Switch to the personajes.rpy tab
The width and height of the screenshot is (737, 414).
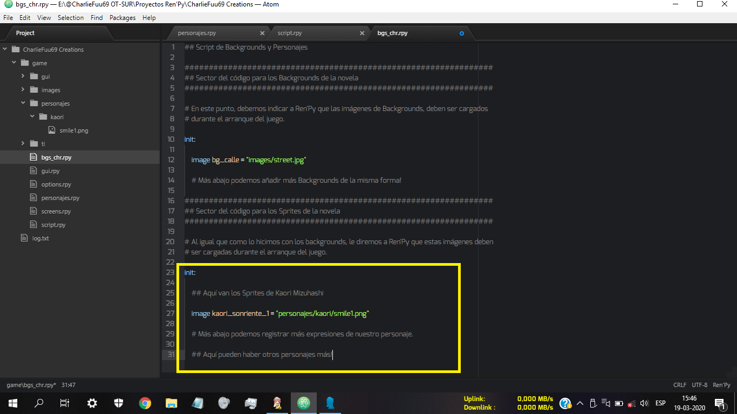pos(197,33)
